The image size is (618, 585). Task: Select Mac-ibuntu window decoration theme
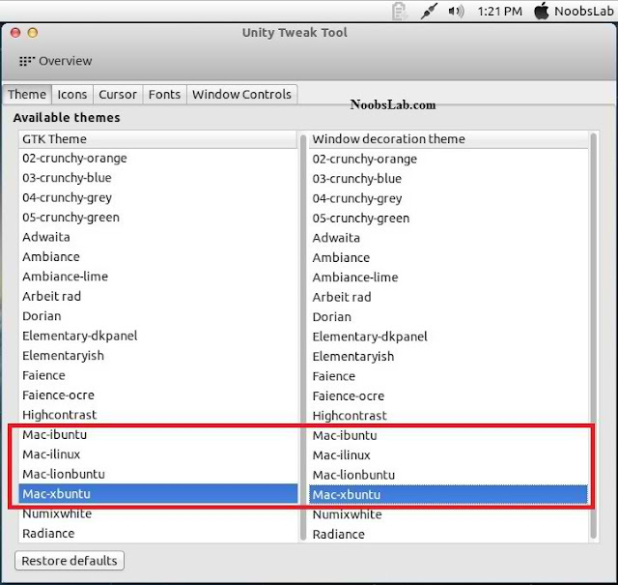pos(448,435)
